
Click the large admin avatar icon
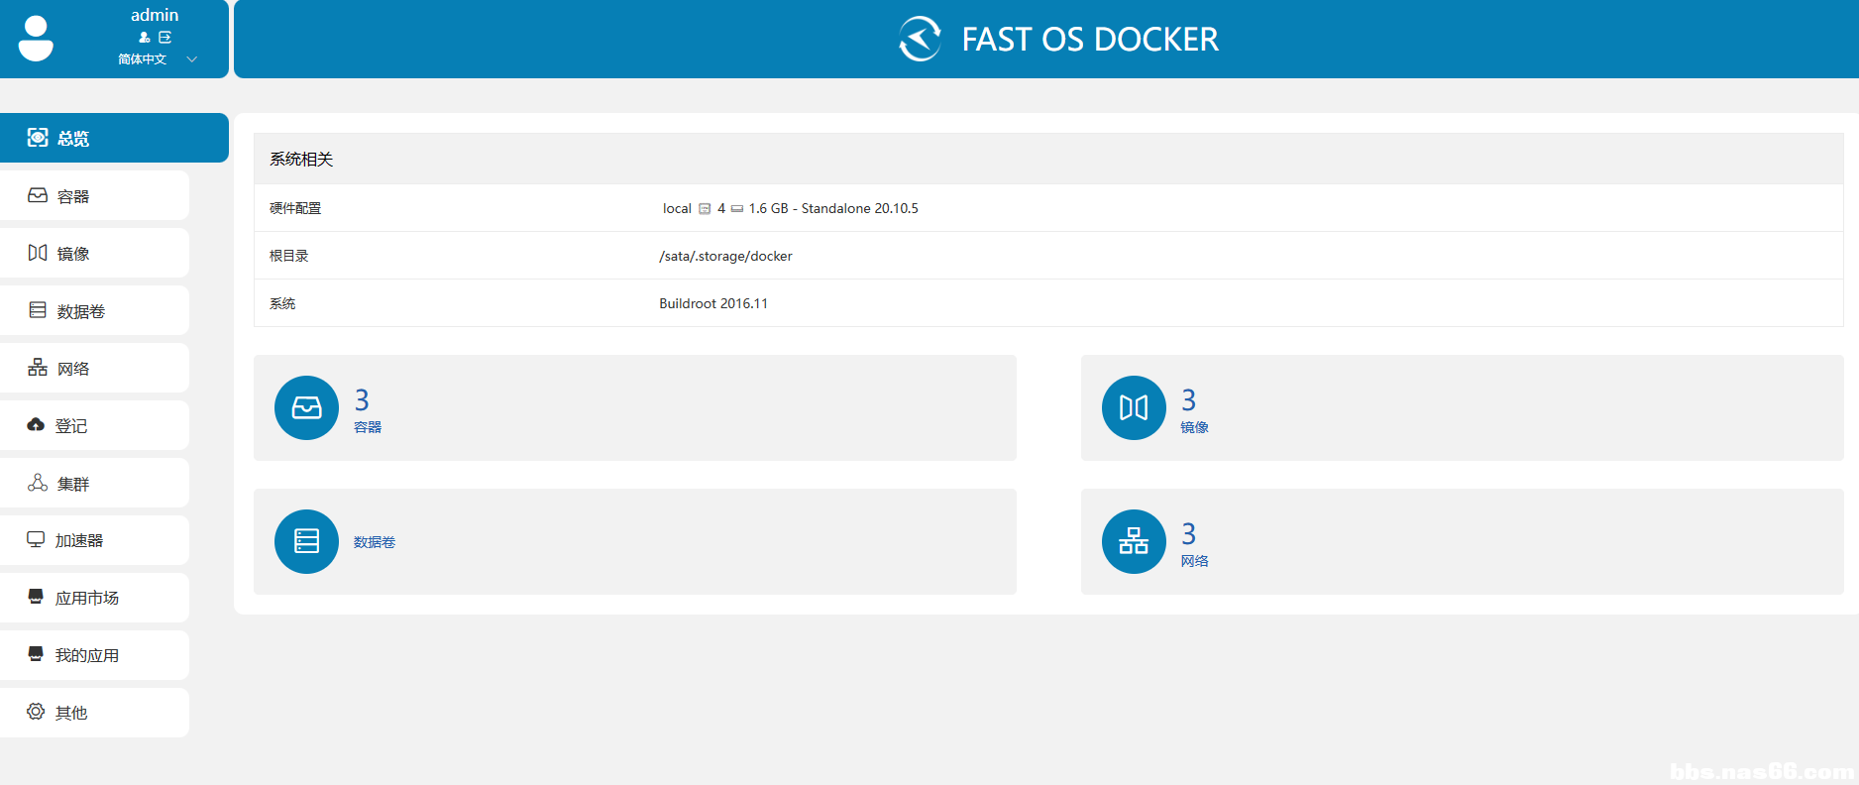[x=36, y=39]
